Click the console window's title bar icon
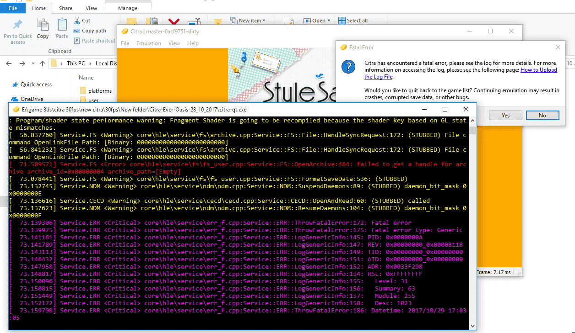The image size is (575, 333). (16, 110)
